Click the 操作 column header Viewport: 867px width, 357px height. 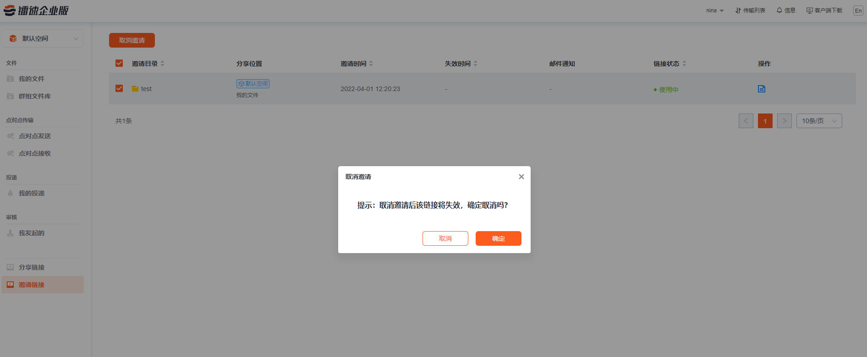tap(764, 64)
